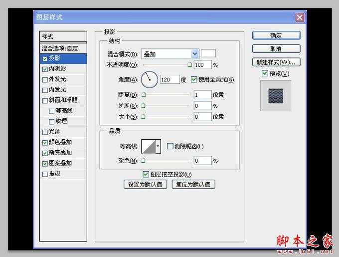Click the style preview thumbnail

pos(276,96)
